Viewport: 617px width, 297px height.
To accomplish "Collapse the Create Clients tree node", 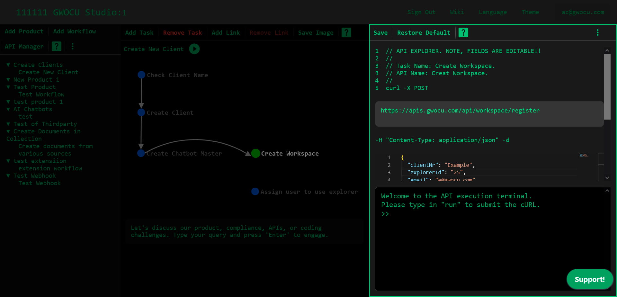I will click(8, 65).
